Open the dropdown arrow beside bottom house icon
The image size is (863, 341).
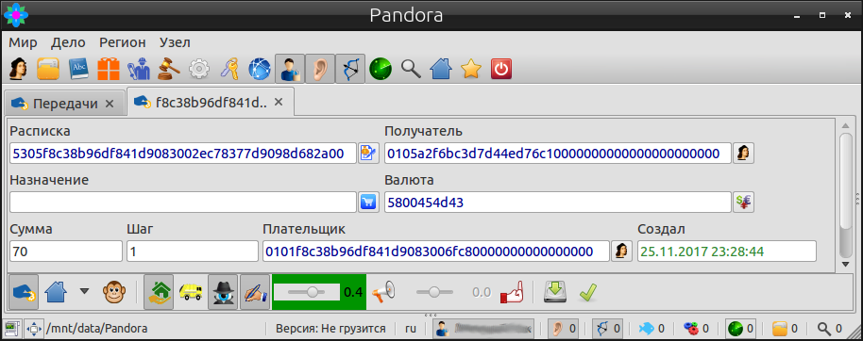tap(84, 291)
